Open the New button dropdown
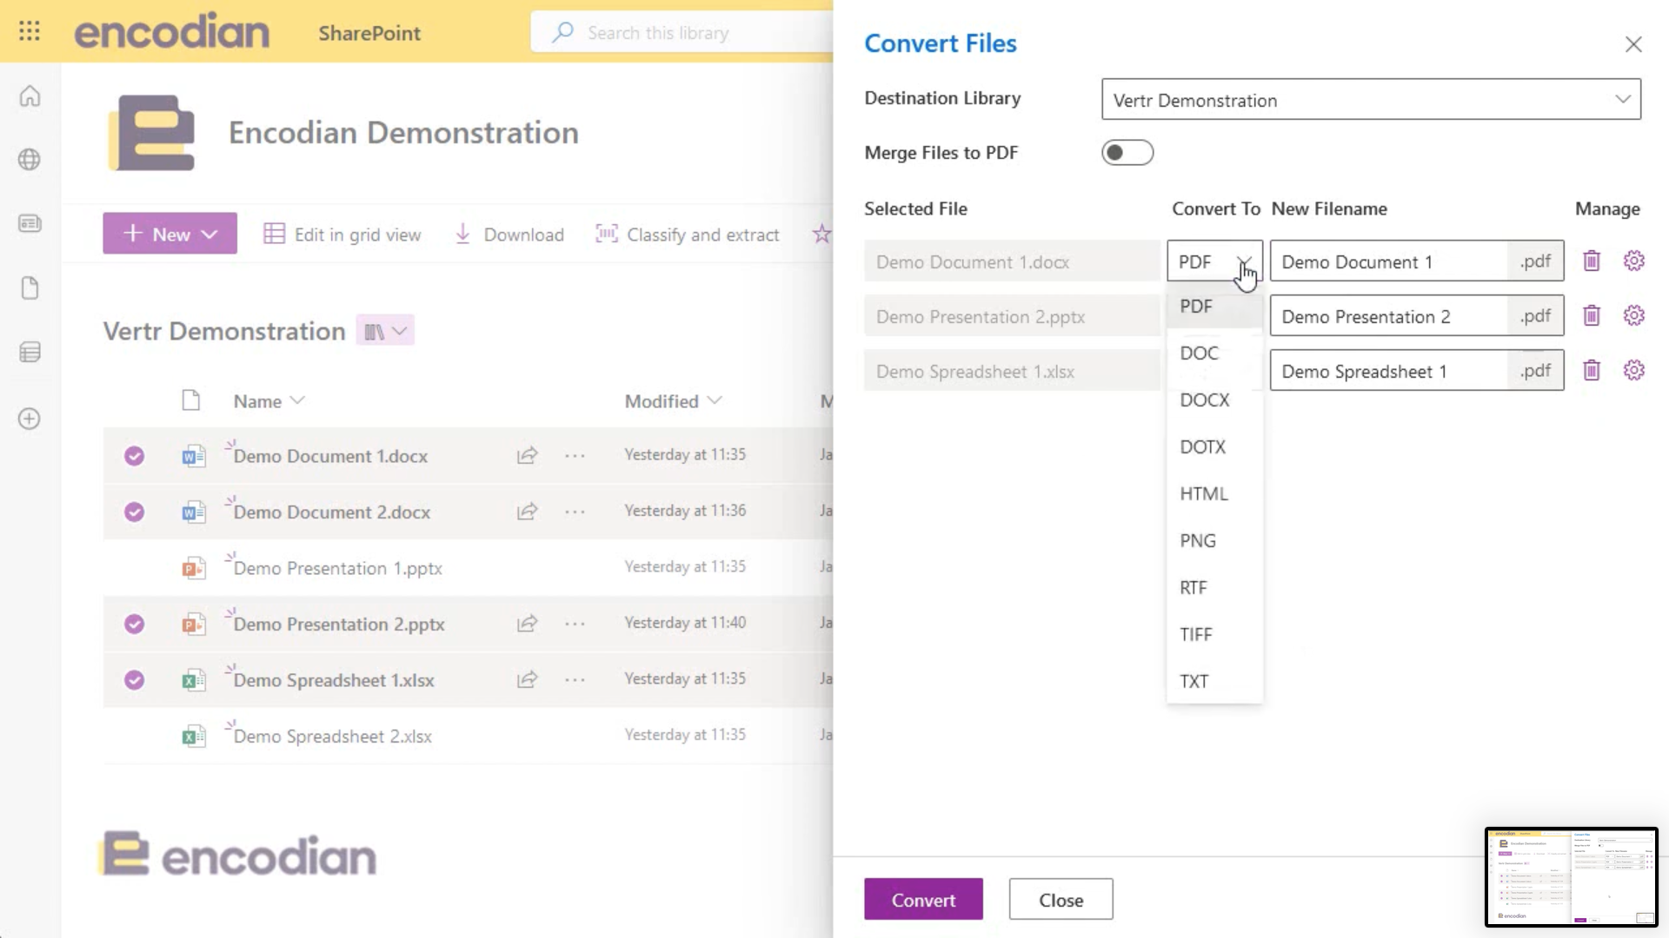The height and width of the screenshot is (938, 1669). pos(170,234)
